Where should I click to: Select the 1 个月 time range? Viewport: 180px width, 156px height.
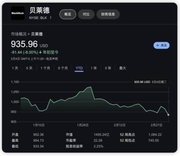(45, 68)
